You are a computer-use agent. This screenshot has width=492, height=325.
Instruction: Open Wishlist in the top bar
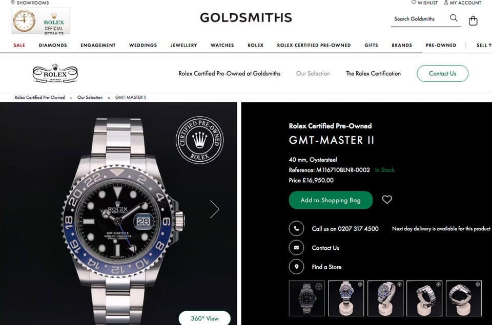point(424,3)
